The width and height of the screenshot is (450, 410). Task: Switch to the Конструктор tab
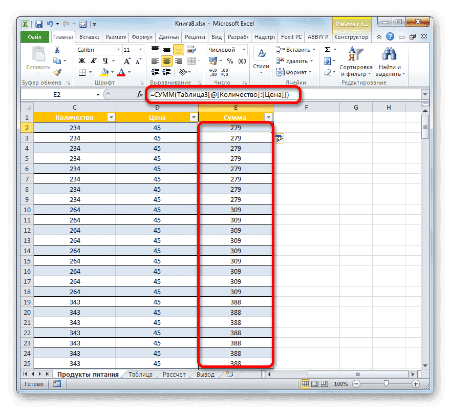click(x=352, y=37)
